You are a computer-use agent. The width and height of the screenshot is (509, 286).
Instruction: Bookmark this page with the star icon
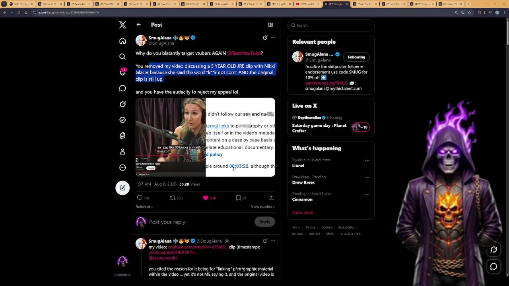pyautogui.click(x=469, y=12)
